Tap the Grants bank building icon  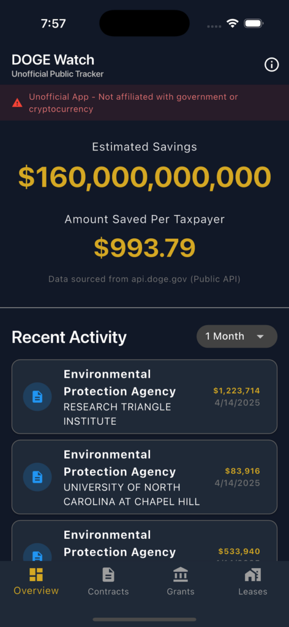181,575
